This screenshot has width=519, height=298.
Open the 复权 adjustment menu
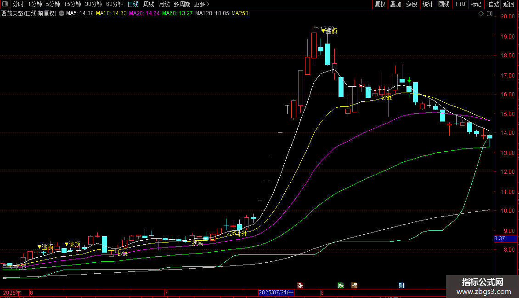click(380, 4)
